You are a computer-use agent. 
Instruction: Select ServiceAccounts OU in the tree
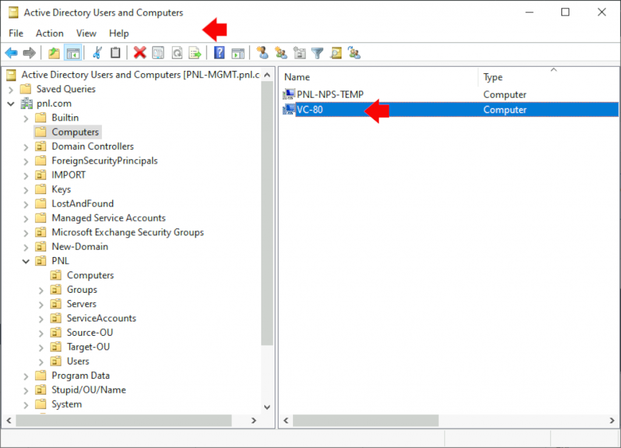[101, 318]
